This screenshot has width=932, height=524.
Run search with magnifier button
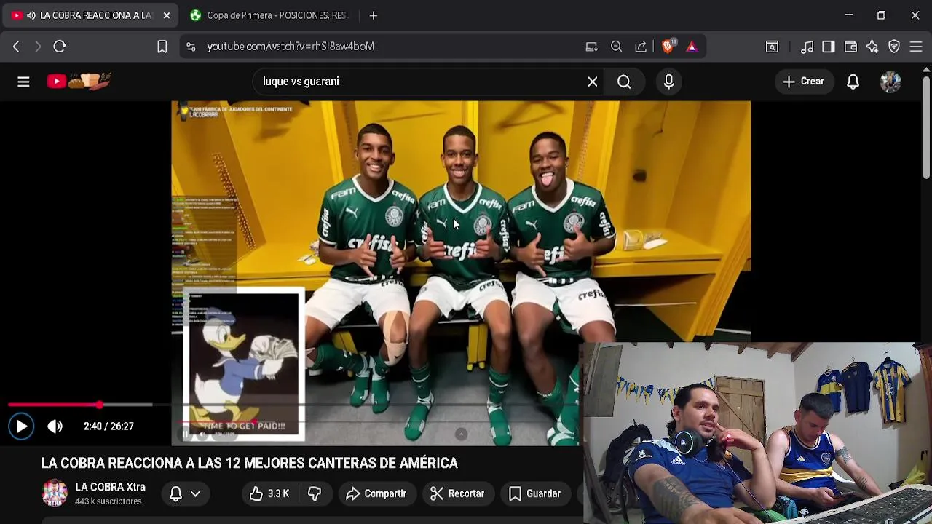[624, 82]
